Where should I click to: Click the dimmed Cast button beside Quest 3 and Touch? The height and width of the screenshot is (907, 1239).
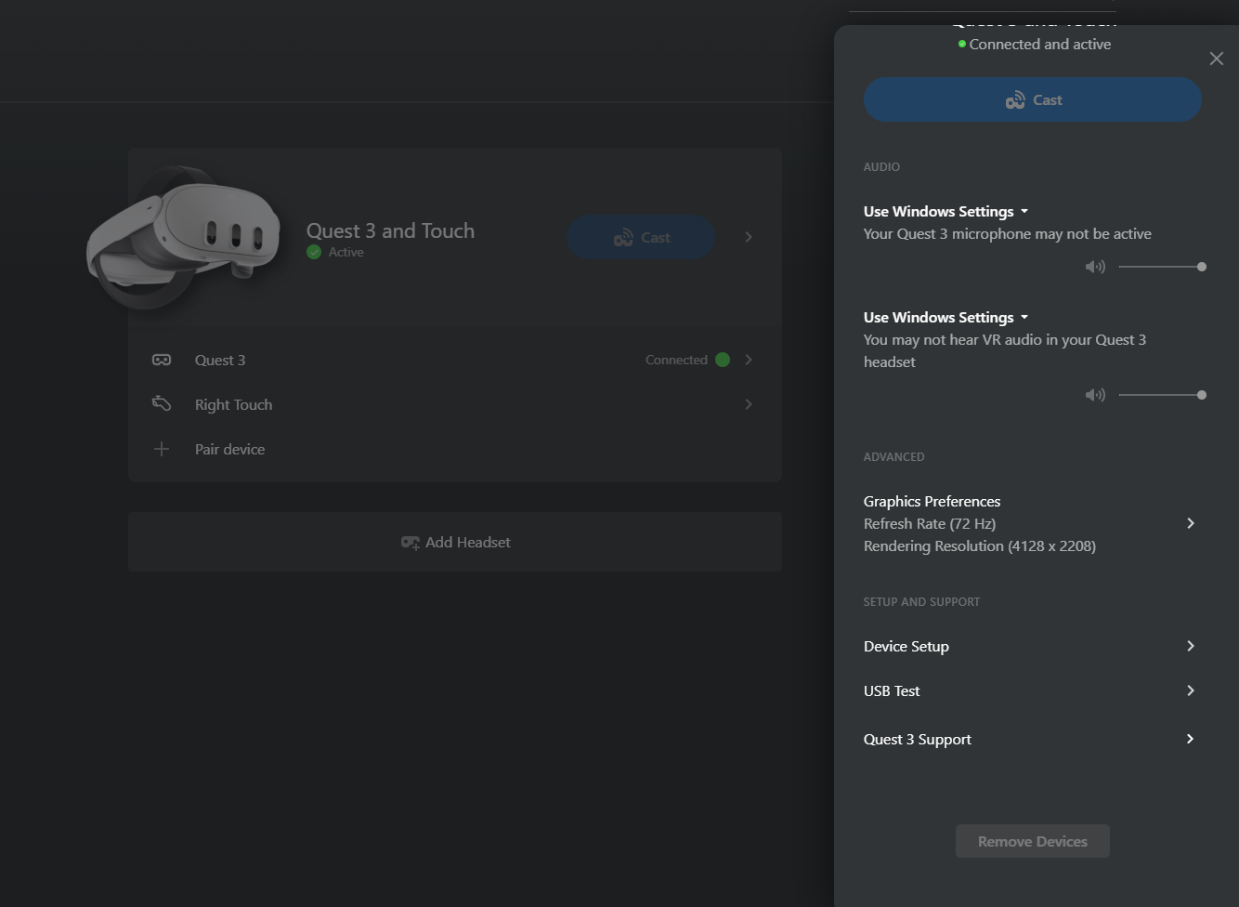(641, 238)
